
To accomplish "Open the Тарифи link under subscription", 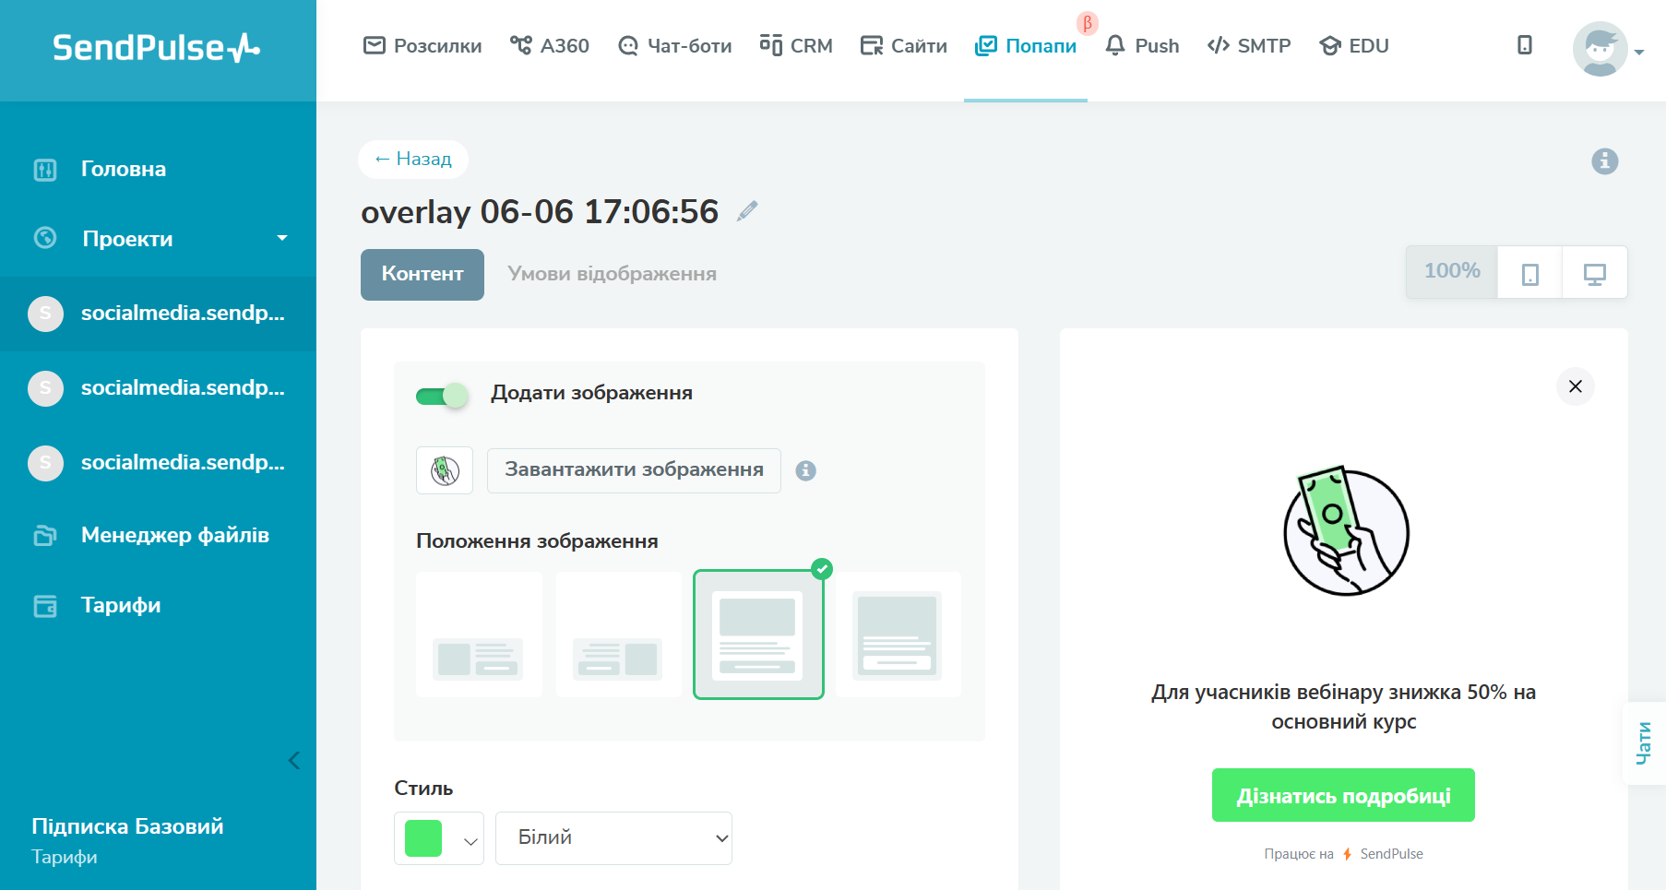I will coord(65,857).
